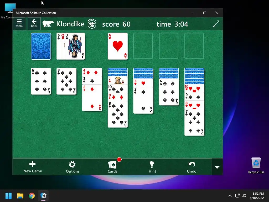Open volume control tray icon

pos(244,196)
